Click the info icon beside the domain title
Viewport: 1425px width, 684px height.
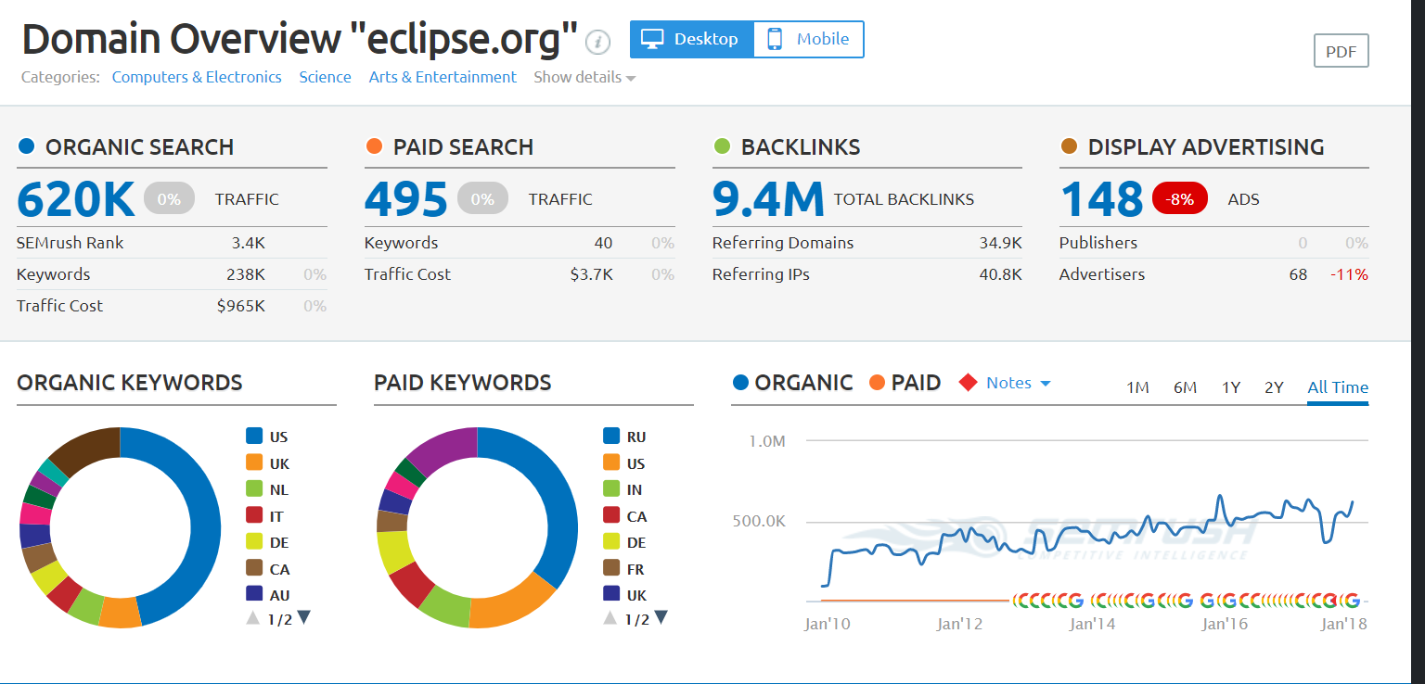pos(598,42)
